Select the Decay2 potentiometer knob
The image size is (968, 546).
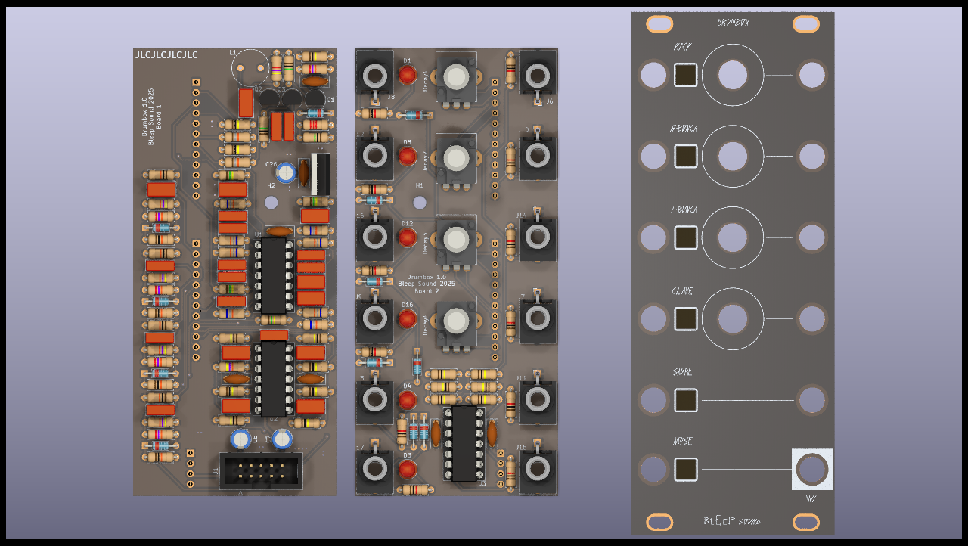point(456,157)
